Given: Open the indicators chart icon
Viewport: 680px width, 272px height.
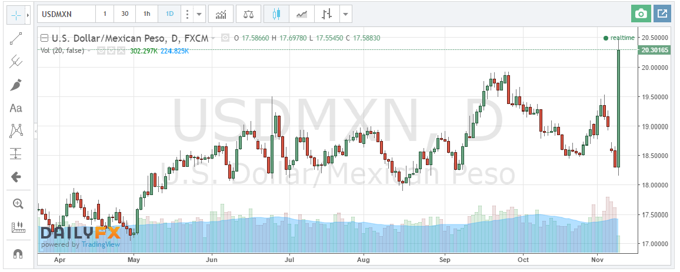Looking at the screenshot, I should [x=221, y=14].
